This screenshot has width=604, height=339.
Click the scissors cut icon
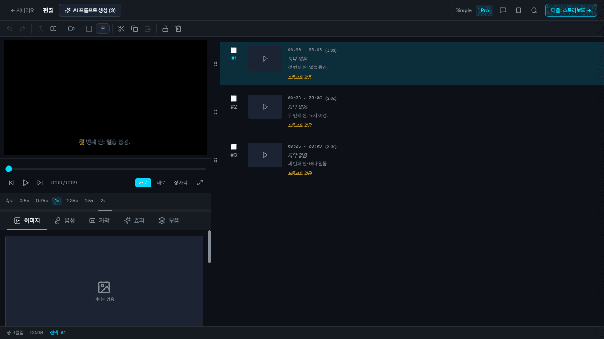(121, 29)
